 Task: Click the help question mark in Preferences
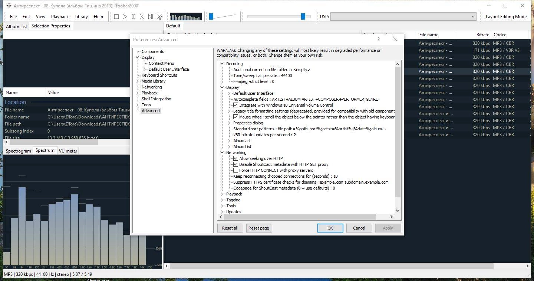click(x=378, y=39)
